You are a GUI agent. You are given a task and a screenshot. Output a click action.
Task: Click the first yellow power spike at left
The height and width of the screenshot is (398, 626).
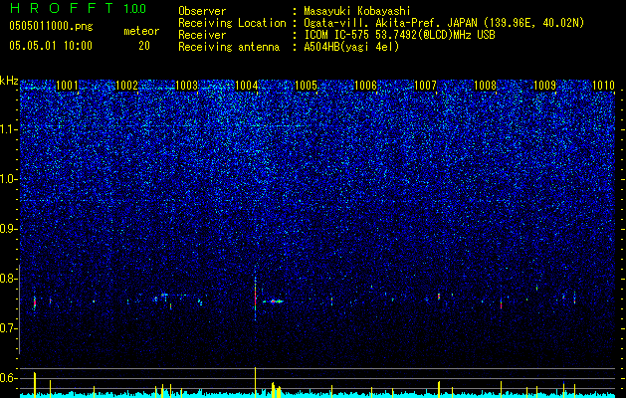35,384
